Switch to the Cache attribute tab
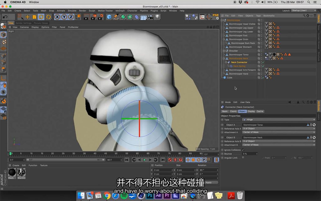This screenshot has width=321, height=201. (x=260, y=111)
